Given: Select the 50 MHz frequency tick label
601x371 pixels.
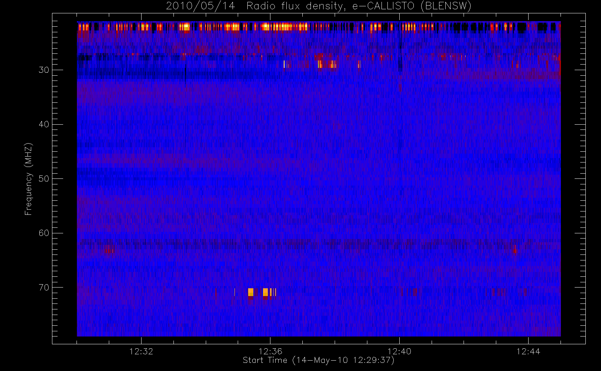Looking at the screenshot, I should click(x=44, y=178).
